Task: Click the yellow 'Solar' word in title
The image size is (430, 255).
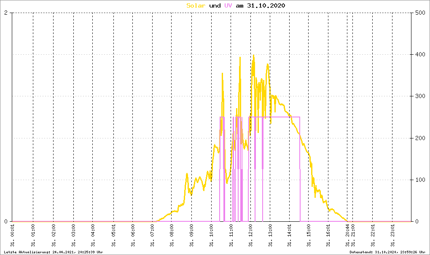Action: point(196,5)
